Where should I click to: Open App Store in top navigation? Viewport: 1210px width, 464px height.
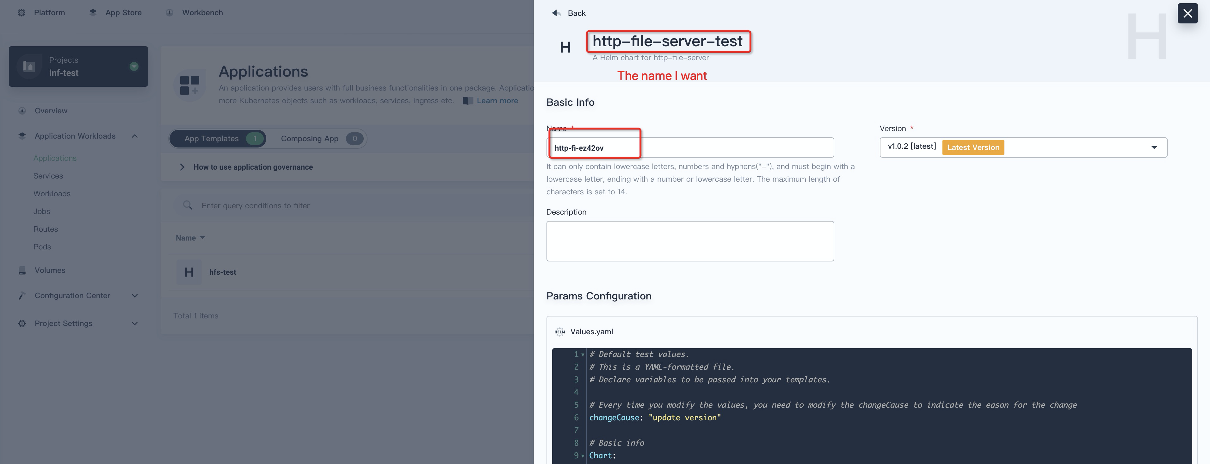pos(124,13)
